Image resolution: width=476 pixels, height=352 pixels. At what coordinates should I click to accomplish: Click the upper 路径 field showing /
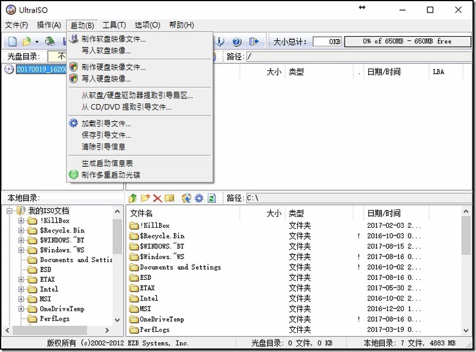[x=359, y=56]
